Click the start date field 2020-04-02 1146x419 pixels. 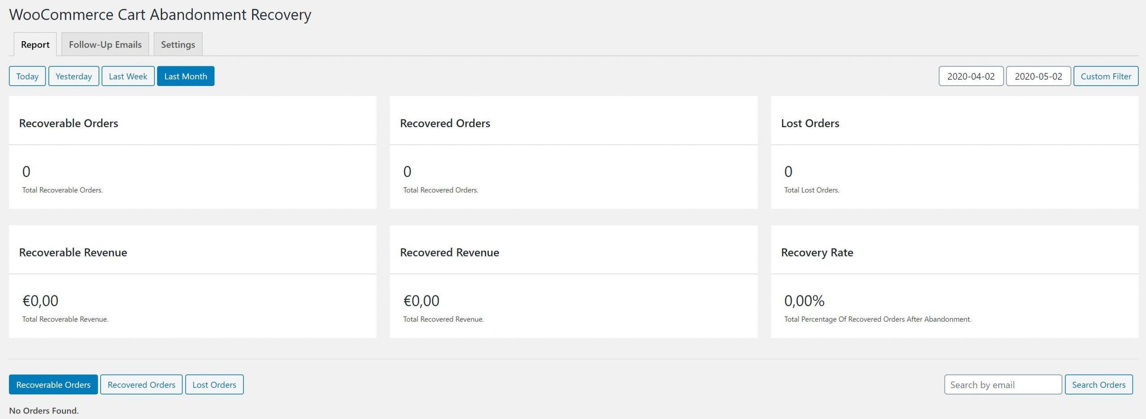point(971,76)
